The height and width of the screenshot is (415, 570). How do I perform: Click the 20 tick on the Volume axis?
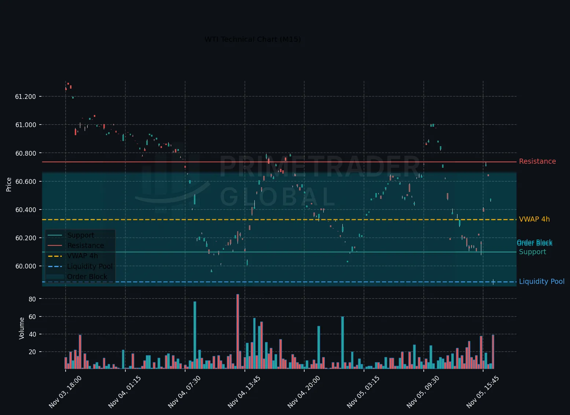32,352
